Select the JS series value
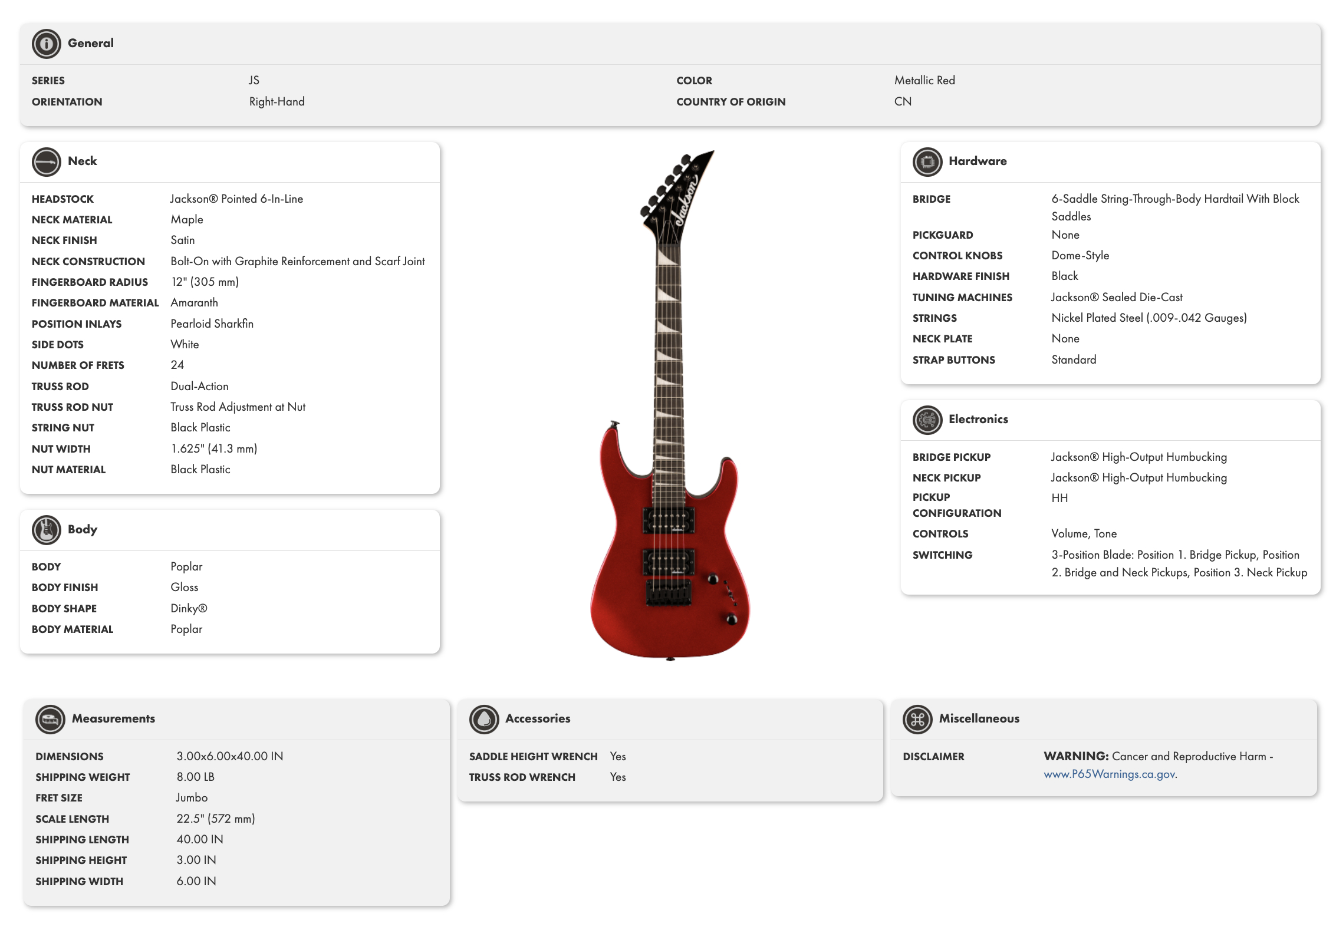1336x950 pixels. (x=254, y=80)
